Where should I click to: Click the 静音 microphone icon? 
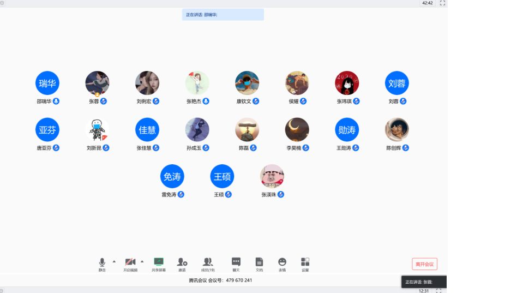102,262
